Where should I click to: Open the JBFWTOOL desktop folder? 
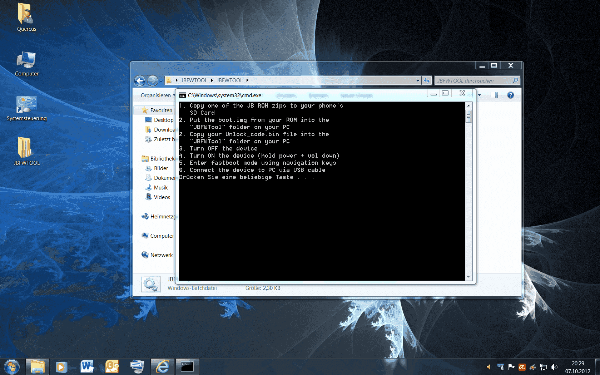[x=26, y=152]
